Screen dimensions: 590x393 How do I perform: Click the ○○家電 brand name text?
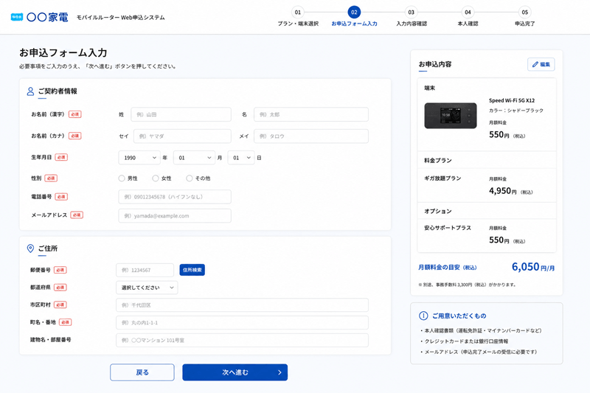(x=47, y=17)
